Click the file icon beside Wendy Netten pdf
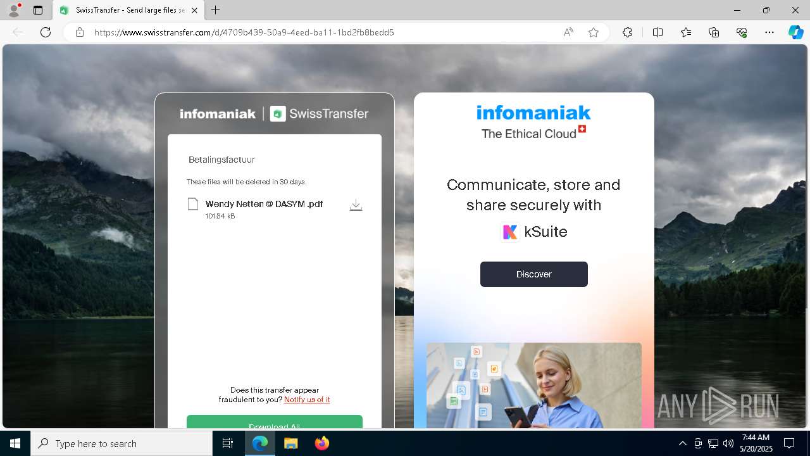 [x=193, y=204]
